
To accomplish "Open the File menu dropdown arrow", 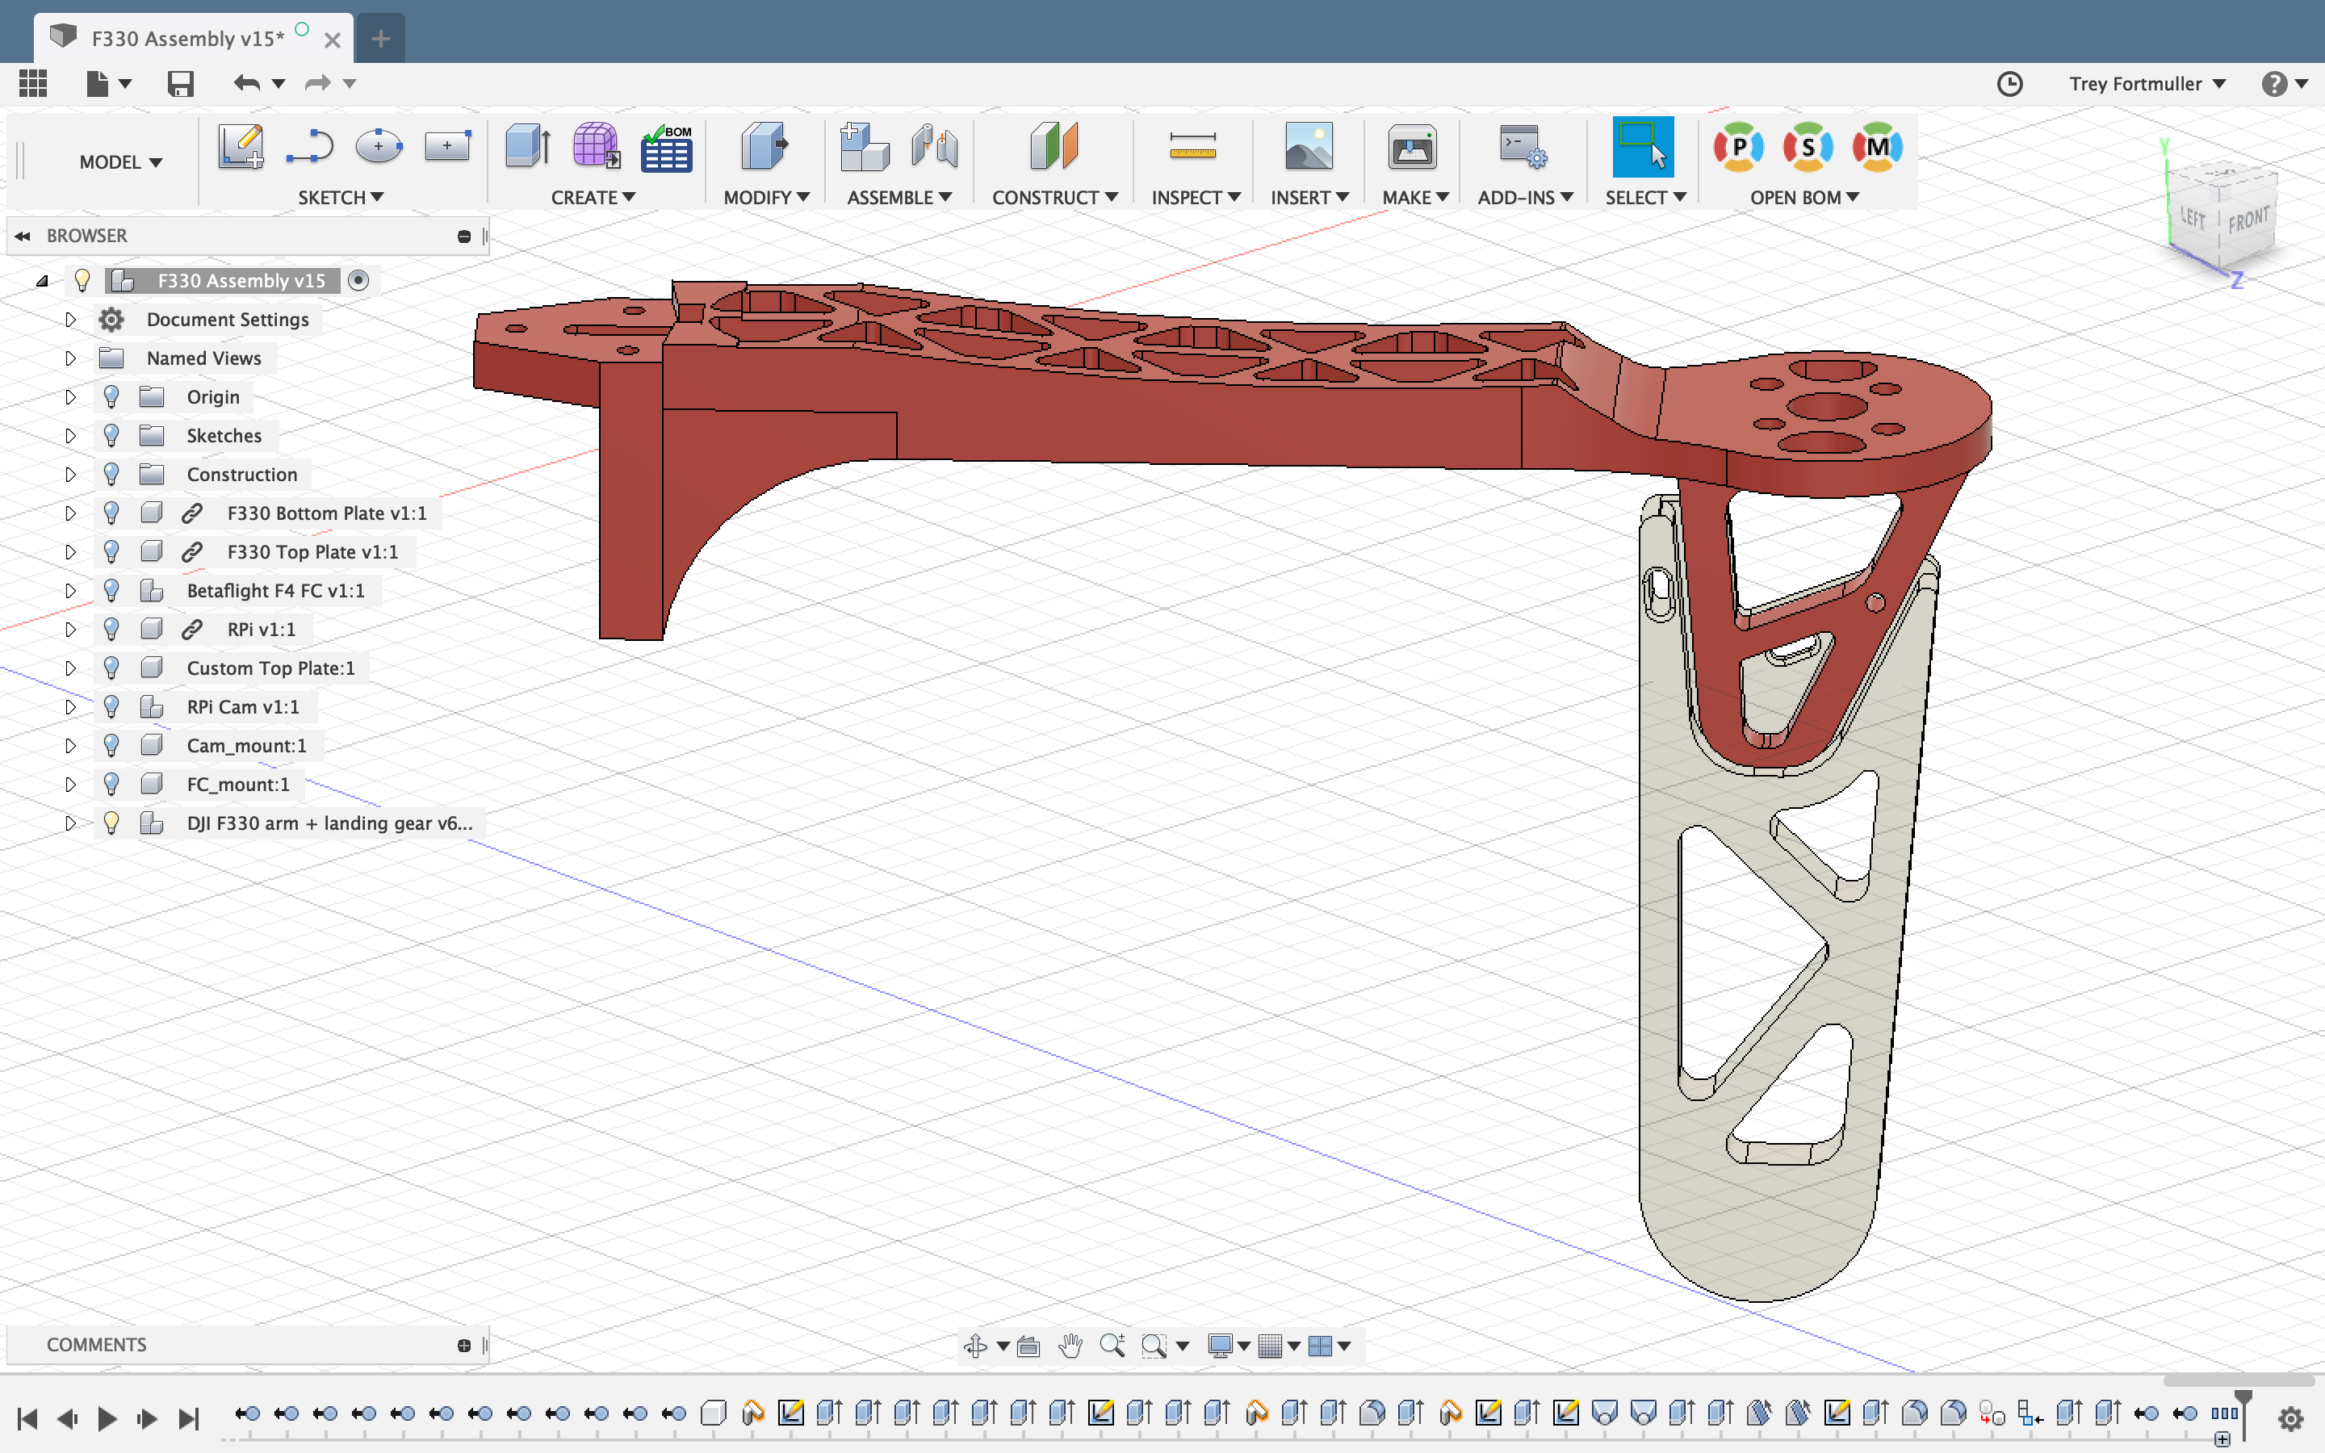I will pyautogui.click(x=125, y=84).
